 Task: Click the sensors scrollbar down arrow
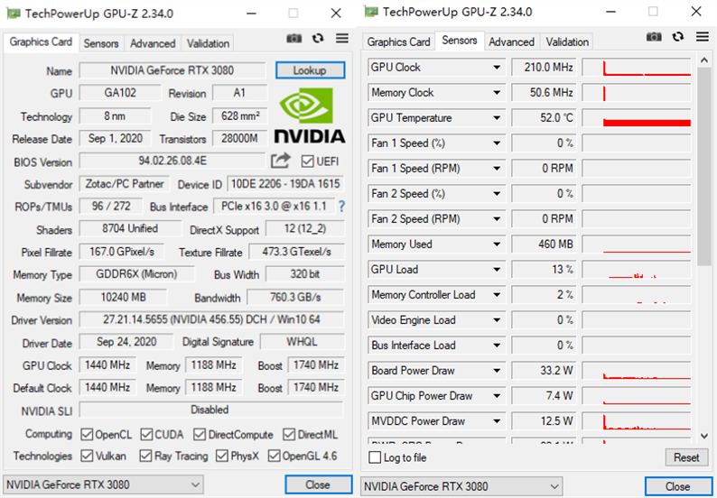click(x=703, y=436)
